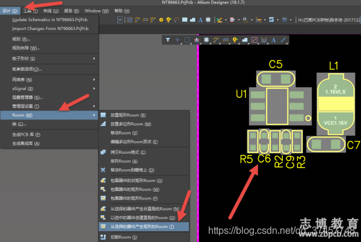Select the pink keepout track icon
This screenshot has width=361, height=242.
coord(254,40)
